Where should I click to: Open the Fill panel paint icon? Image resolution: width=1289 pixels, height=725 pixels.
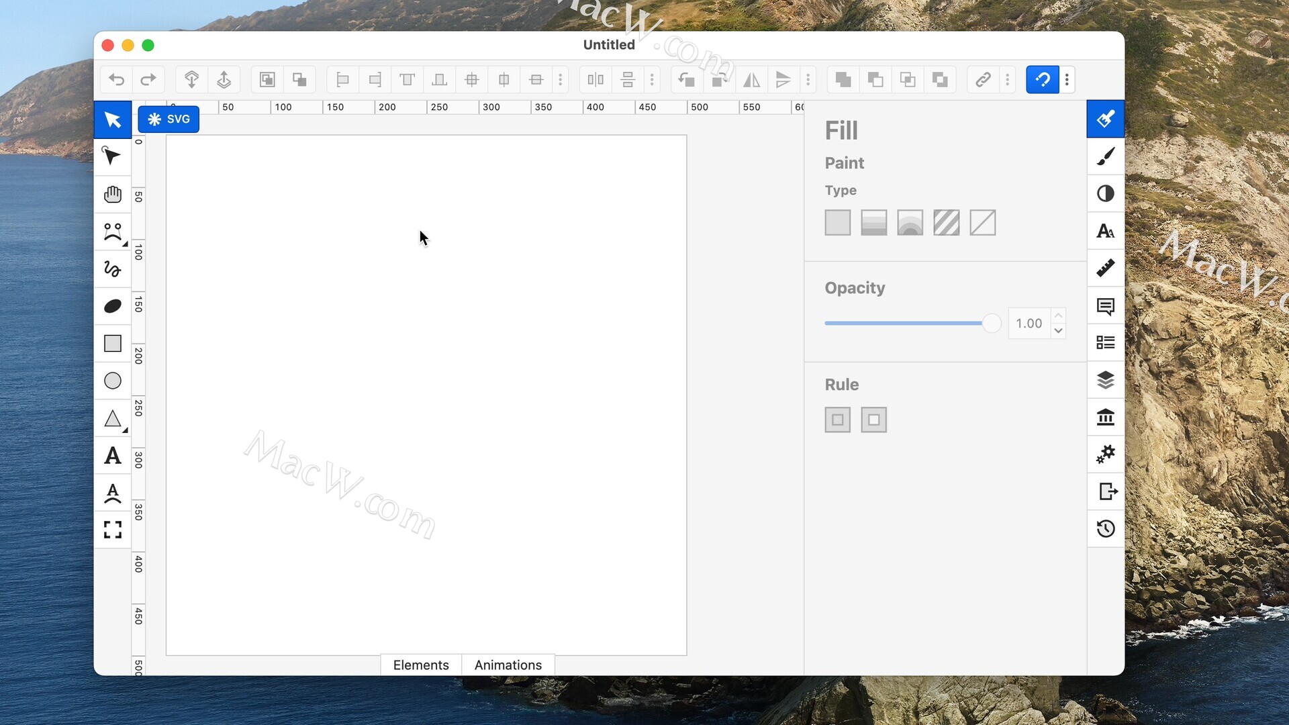[x=1106, y=119]
